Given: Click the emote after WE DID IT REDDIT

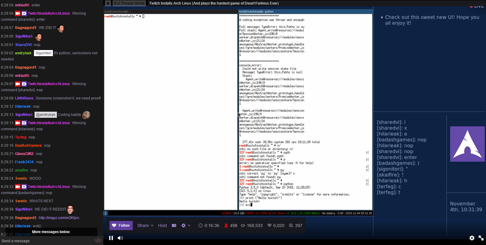Looking at the screenshot, I should pos(70,210).
